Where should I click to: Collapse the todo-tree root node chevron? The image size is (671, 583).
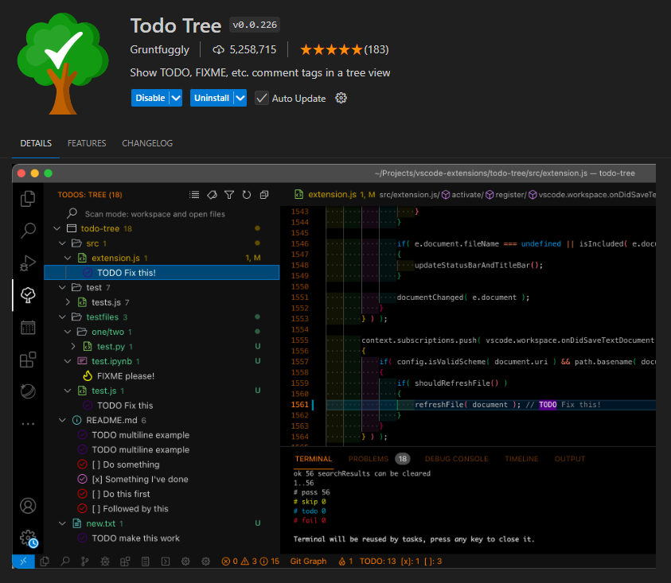57,228
